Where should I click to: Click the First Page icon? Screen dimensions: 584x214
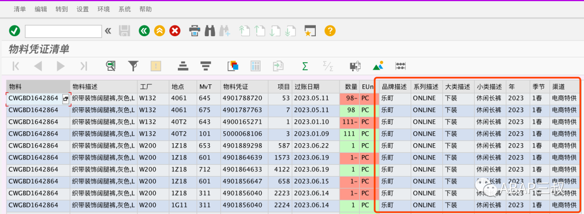pyautogui.click(x=244, y=31)
